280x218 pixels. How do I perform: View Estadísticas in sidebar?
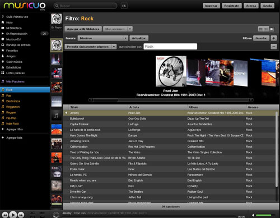tap(13, 67)
